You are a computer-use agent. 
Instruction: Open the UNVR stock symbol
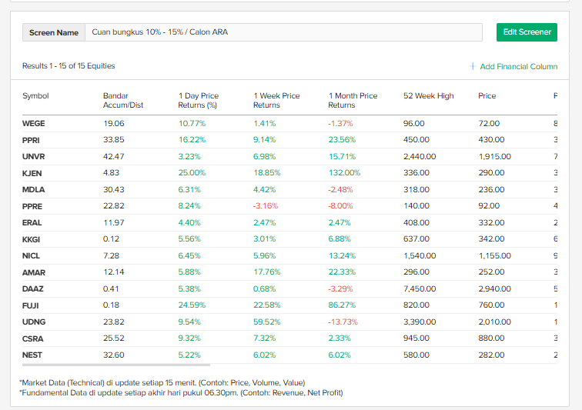click(x=34, y=156)
